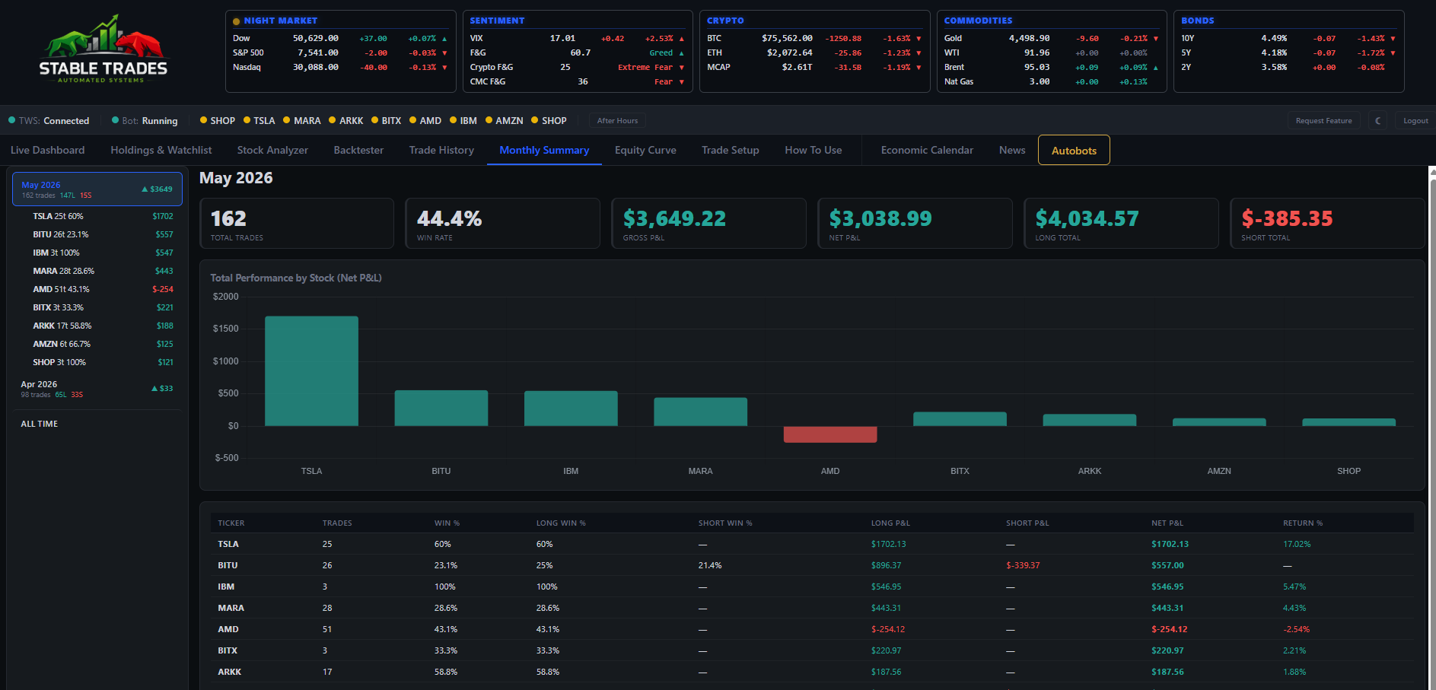The width and height of the screenshot is (1436, 690).
Task: Click the Bot Running status indicator
Action: click(145, 120)
